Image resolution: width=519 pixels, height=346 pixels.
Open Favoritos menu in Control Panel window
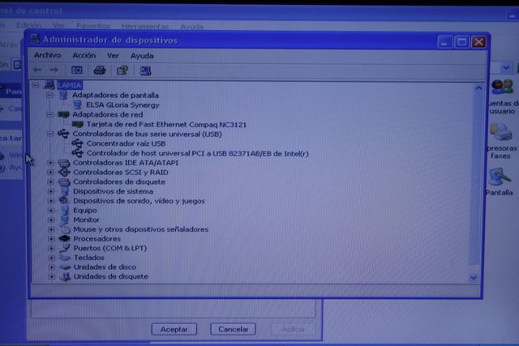point(93,26)
